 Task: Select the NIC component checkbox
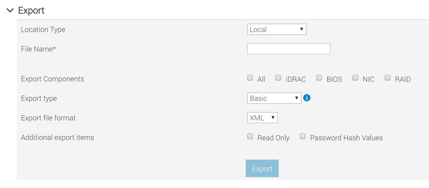[355, 78]
